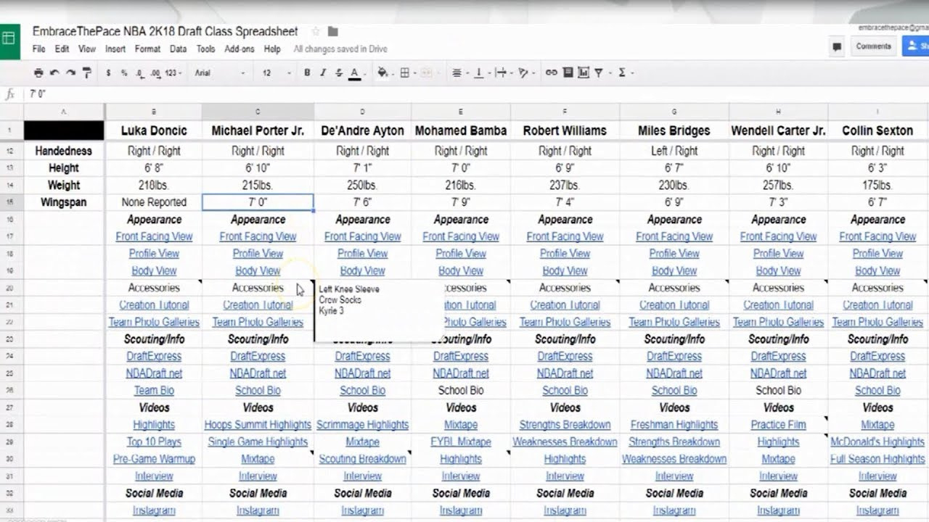Image resolution: width=929 pixels, height=522 pixels.
Task: Decrease decimal places
Action: (139, 72)
